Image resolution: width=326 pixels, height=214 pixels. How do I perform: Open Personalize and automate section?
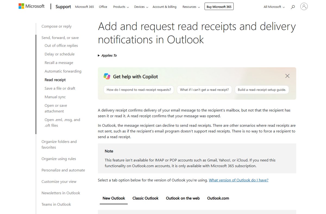pyautogui.click(x=63, y=170)
